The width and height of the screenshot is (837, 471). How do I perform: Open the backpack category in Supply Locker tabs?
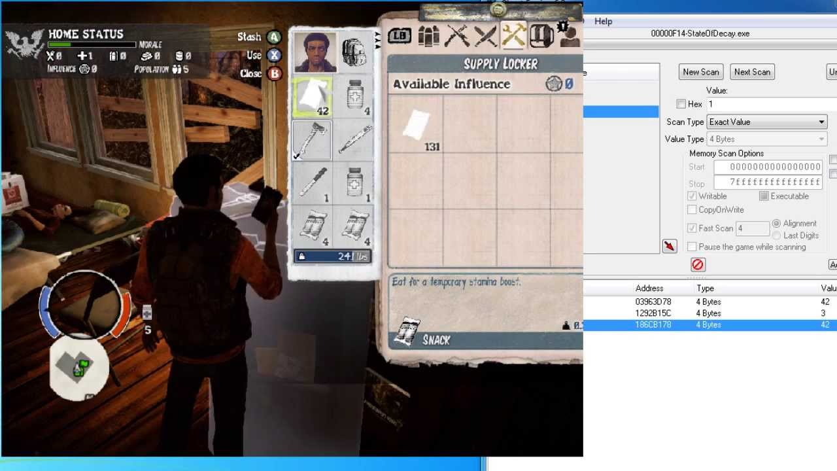[541, 35]
